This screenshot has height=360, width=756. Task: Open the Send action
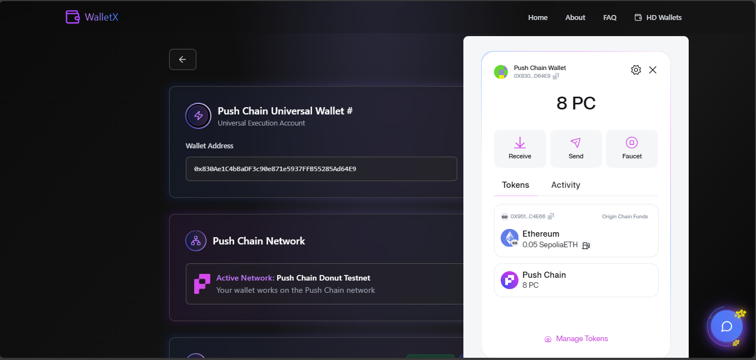[x=576, y=148]
